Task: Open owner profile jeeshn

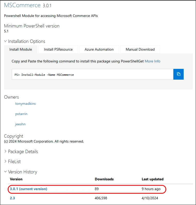Action: point(20,124)
